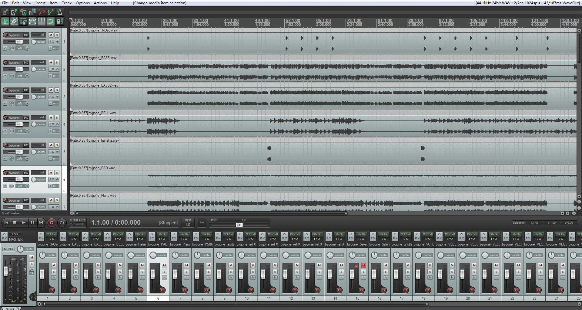Viewport: 582px width, 310px height.
Task: Open Project Settings from the toolbar
Action: pos(32,12)
